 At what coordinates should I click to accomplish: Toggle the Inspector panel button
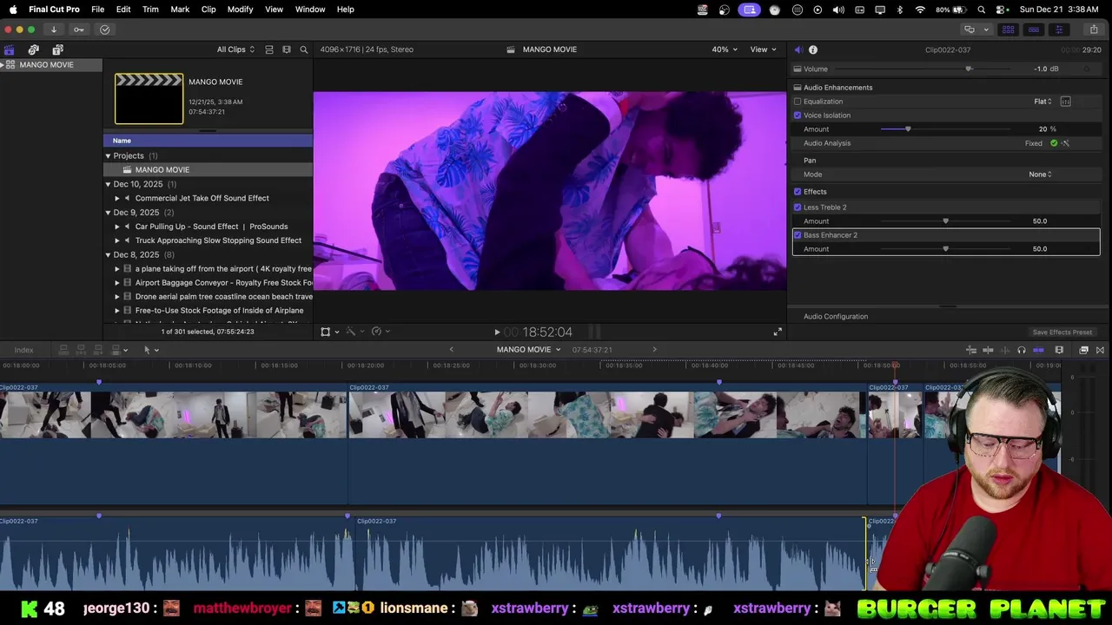pos(1059,30)
